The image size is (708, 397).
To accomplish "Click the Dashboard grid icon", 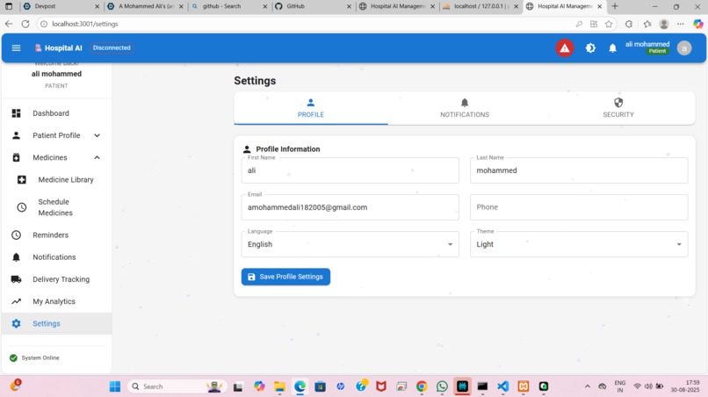I will coord(17,113).
